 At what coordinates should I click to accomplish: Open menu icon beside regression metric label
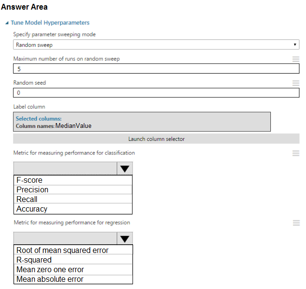coord(296,223)
